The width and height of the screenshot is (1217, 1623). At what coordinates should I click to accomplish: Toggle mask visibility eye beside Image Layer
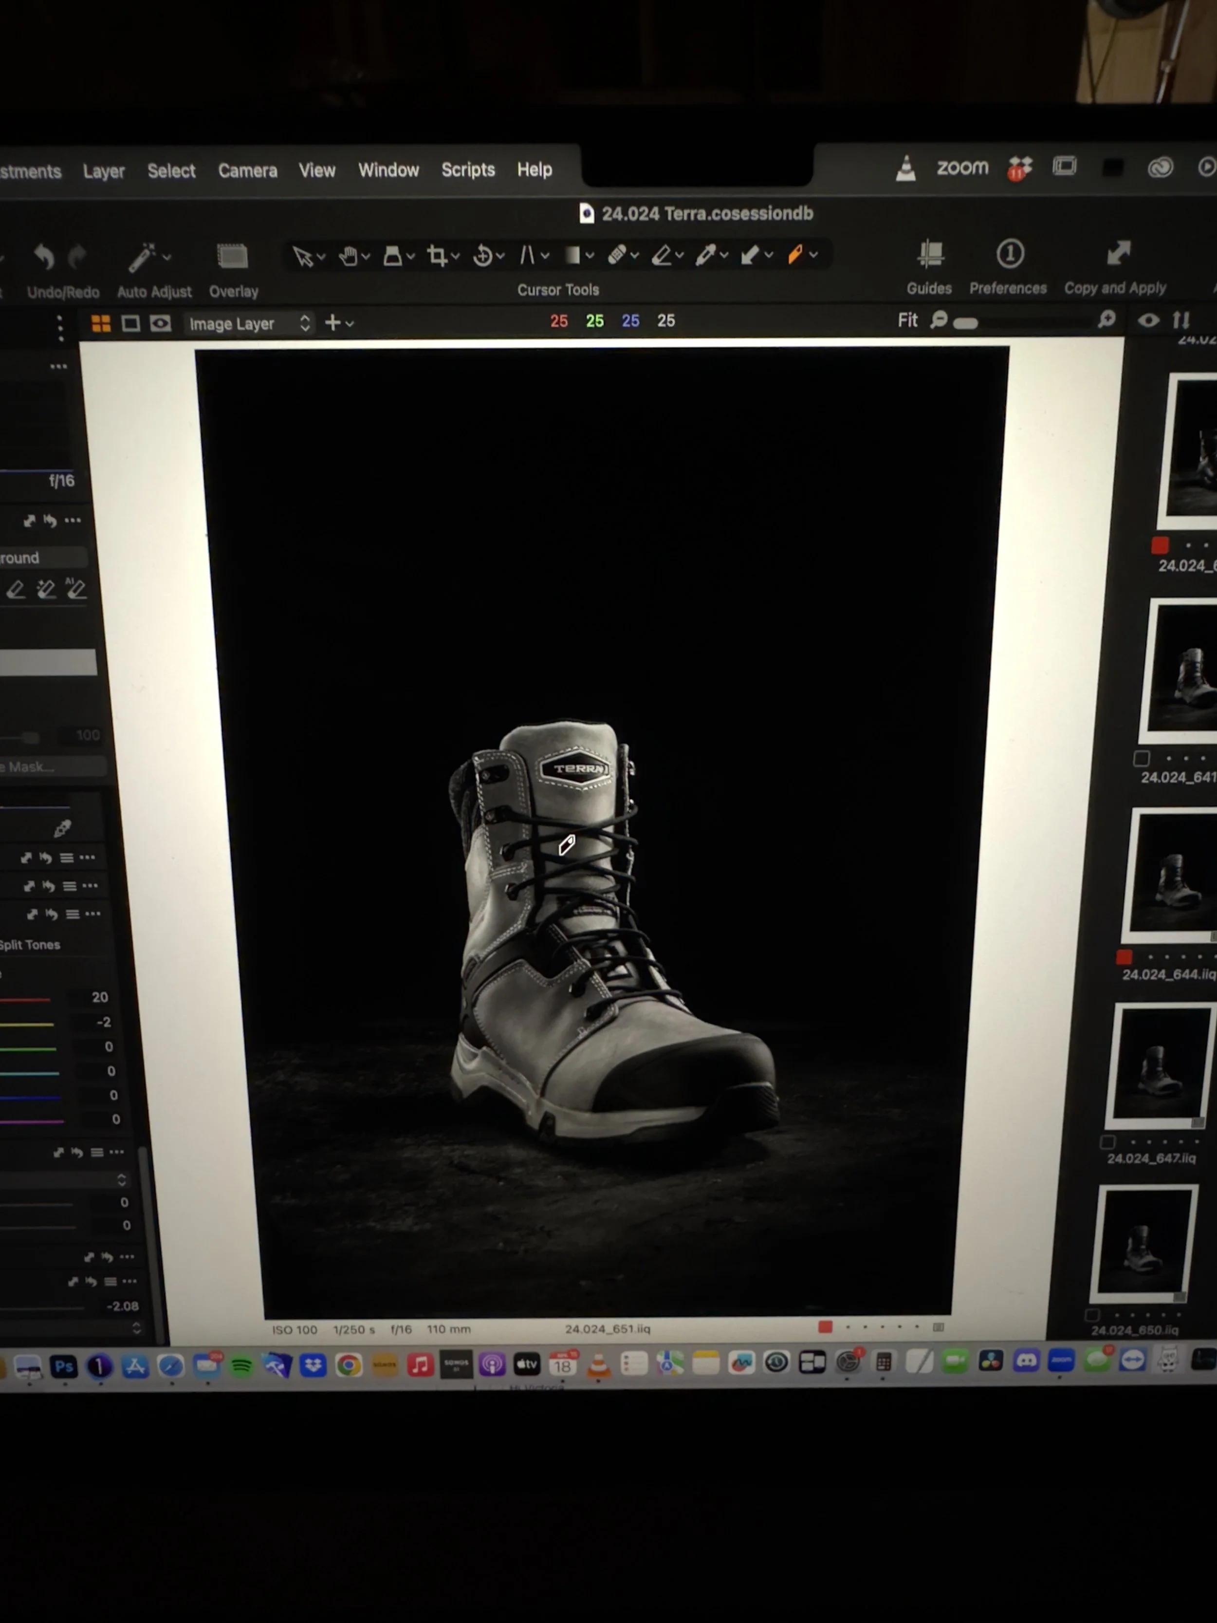click(x=161, y=323)
